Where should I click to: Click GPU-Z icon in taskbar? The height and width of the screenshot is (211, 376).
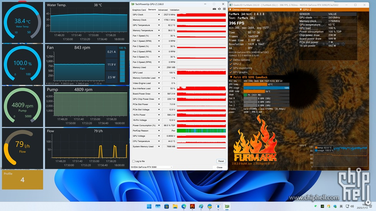227,206
